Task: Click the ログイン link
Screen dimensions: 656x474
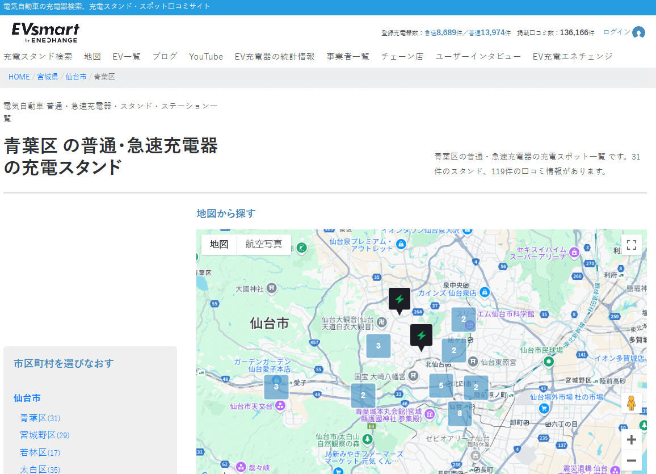Action: (616, 32)
